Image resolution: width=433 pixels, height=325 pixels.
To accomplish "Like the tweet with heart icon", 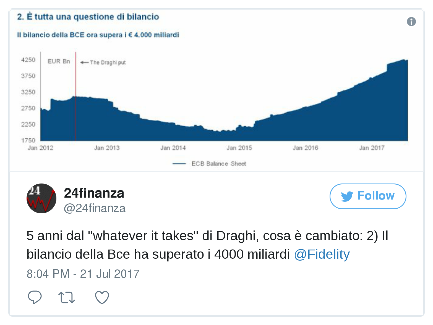I will (x=102, y=297).
